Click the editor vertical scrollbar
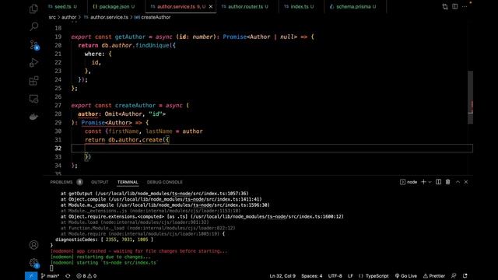Viewport: 498px width, 280px height. [x=470, y=97]
